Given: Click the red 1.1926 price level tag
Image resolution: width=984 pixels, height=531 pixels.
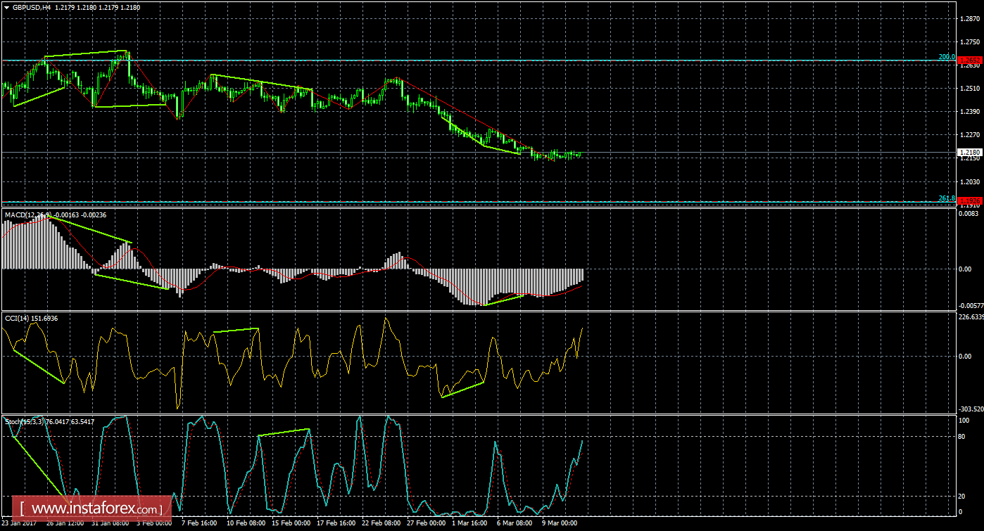Looking at the screenshot, I should tap(970, 201).
